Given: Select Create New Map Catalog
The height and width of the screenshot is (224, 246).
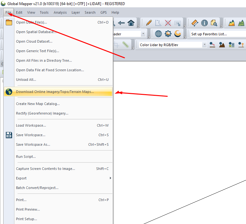Looking at the screenshot, I should [58, 104].
